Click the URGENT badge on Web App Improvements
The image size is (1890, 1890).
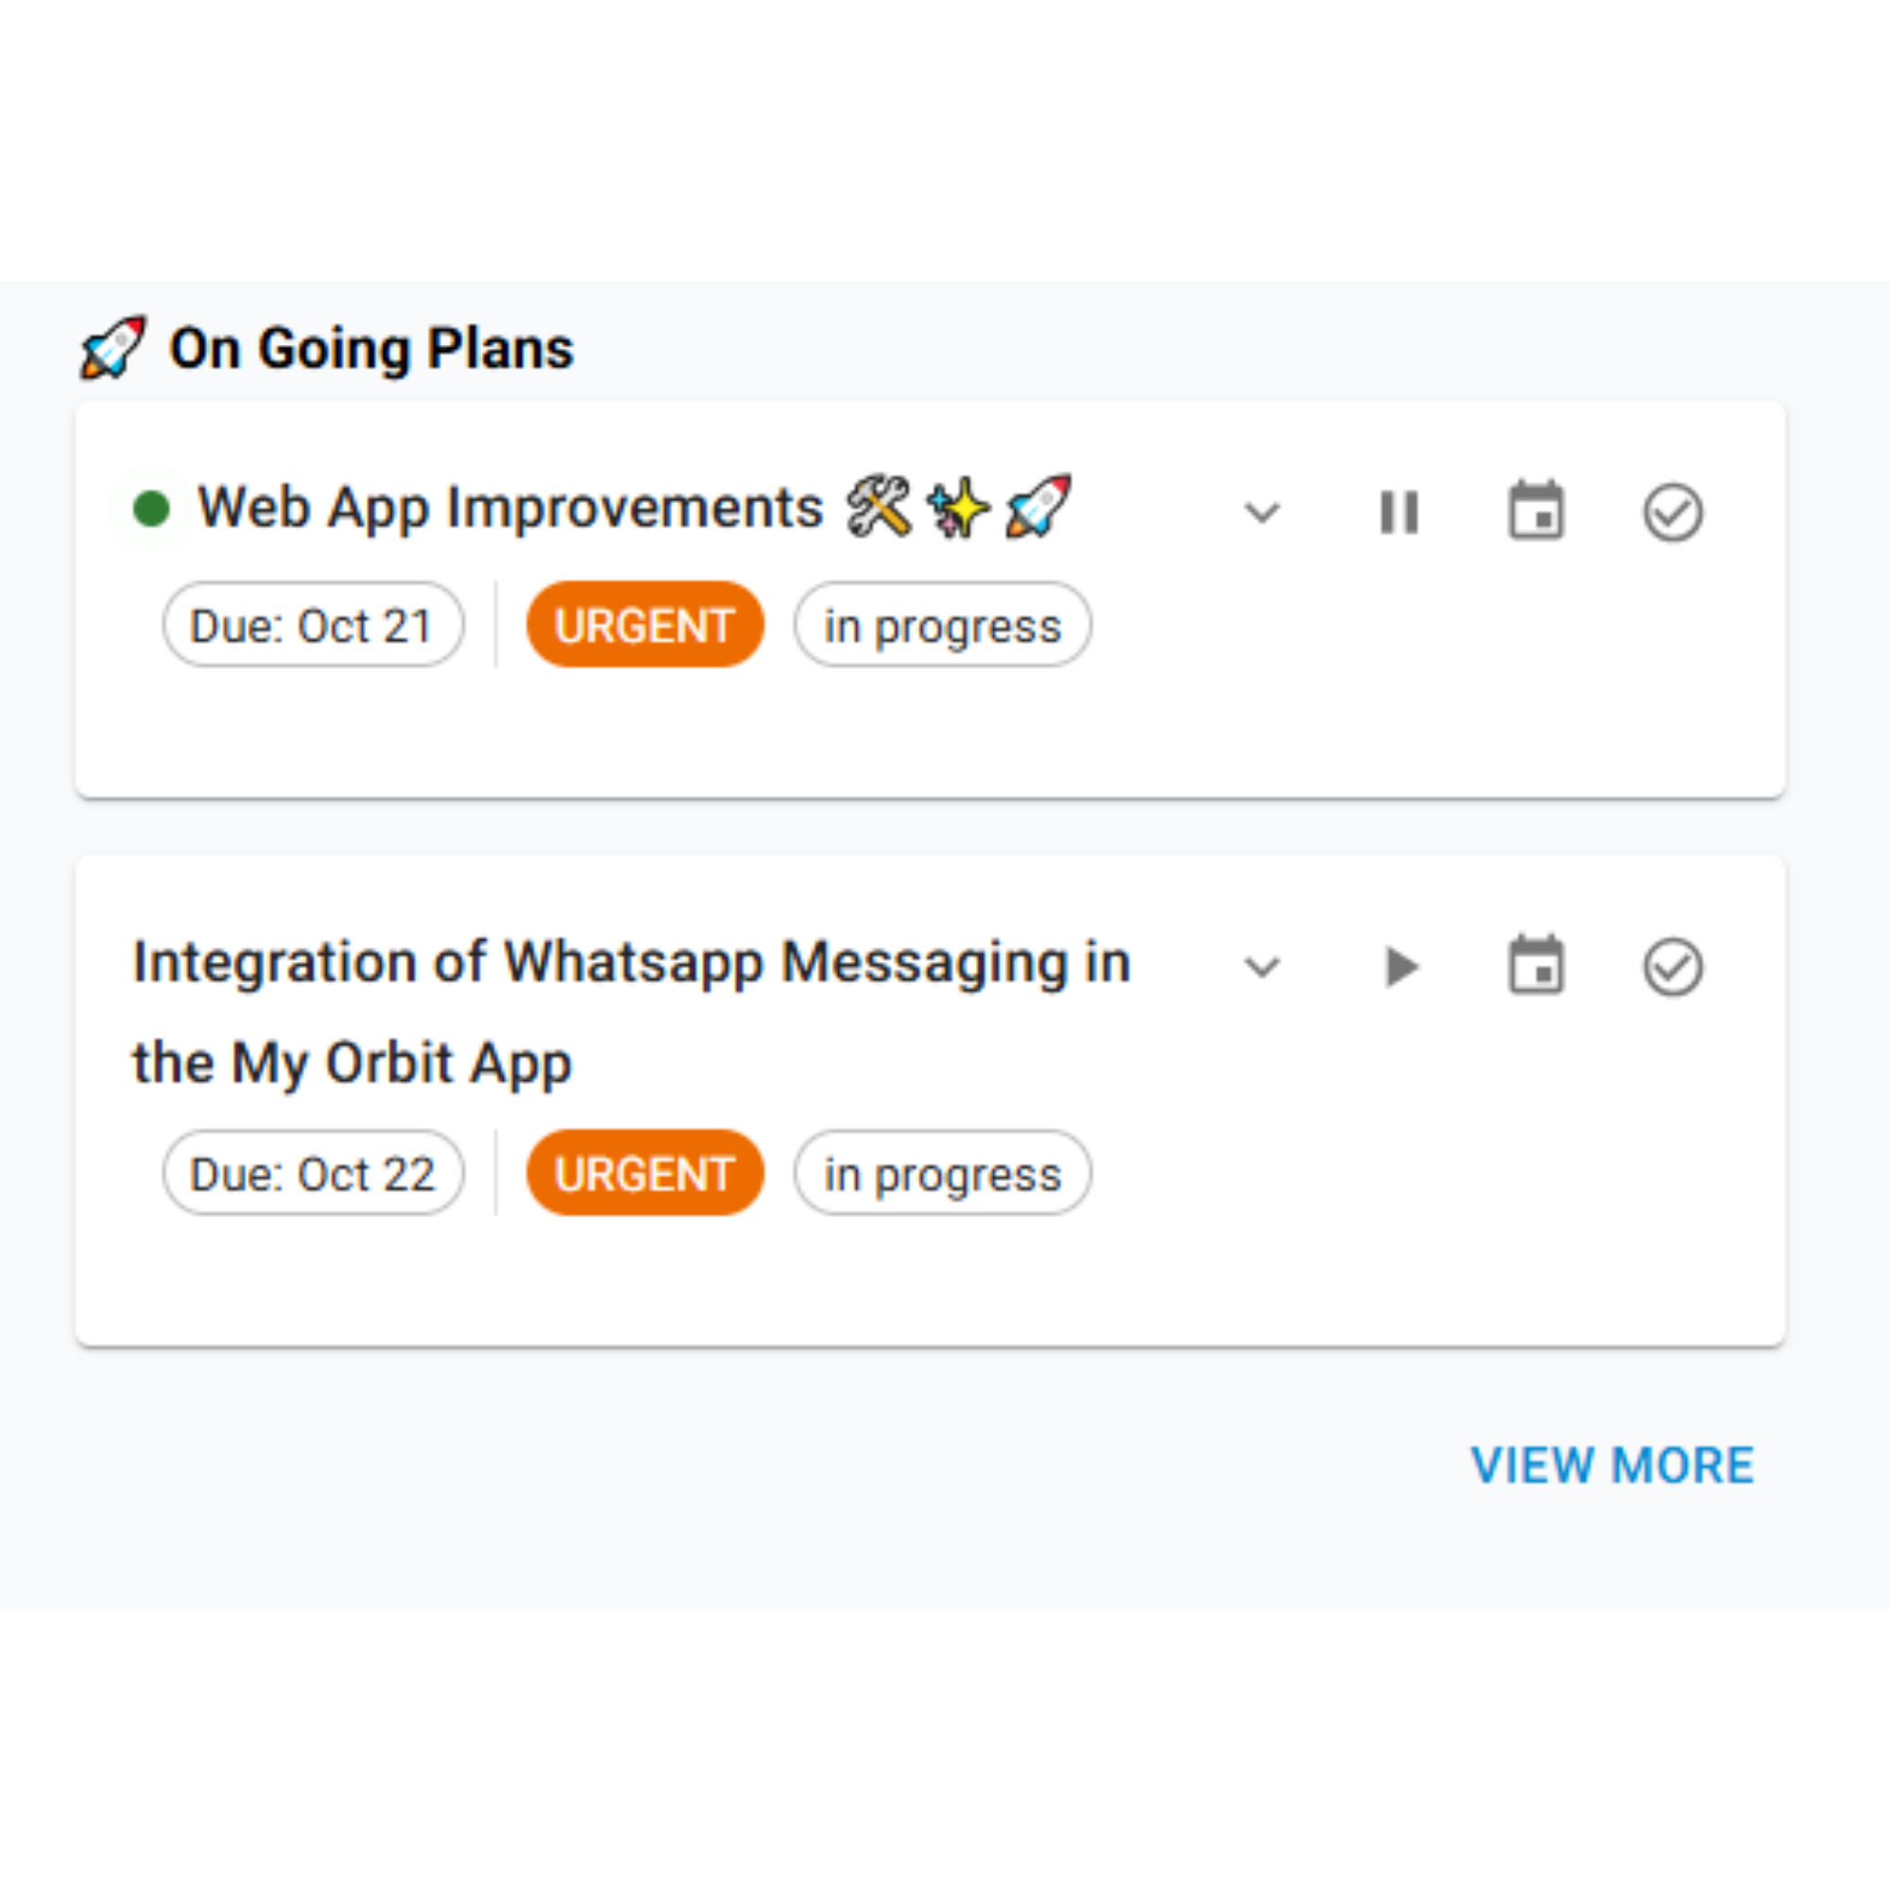pos(644,625)
